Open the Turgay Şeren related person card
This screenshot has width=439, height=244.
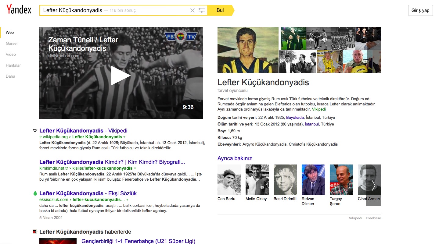(x=341, y=185)
